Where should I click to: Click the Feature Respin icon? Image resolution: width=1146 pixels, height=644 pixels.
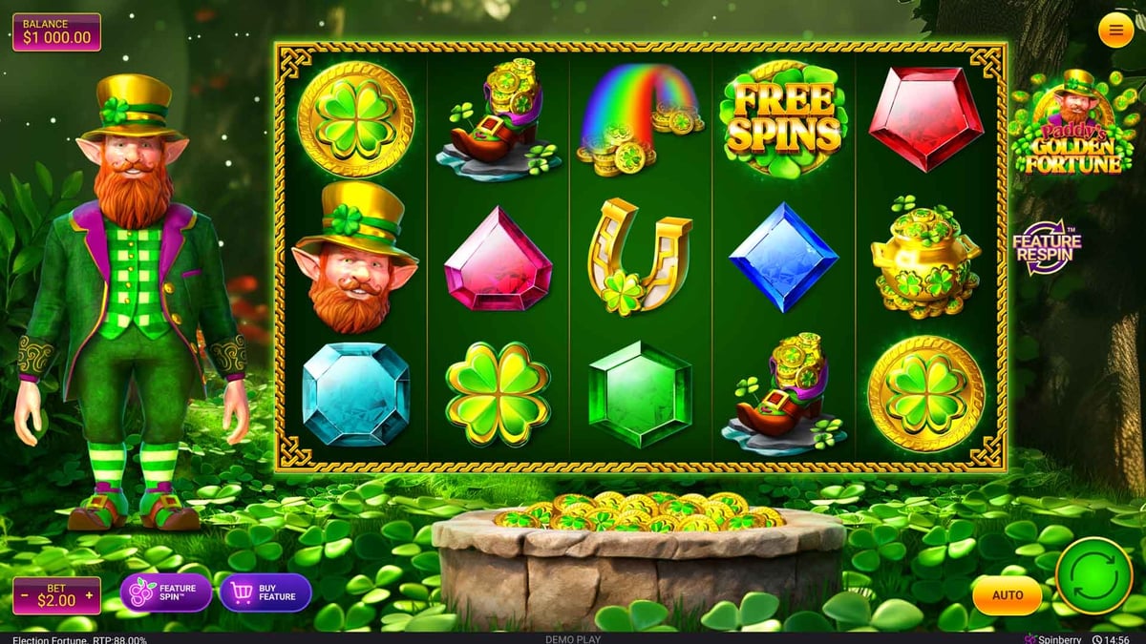tap(1046, 245)
